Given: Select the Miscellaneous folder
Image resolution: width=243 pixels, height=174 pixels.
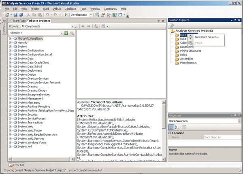Looking at the screenshot, I should coord(188,63).
